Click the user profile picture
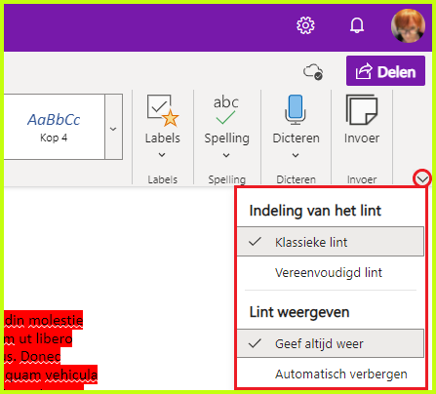Viewport: 436px width, 394px height. pyautogui.click(x=408, y=25)
